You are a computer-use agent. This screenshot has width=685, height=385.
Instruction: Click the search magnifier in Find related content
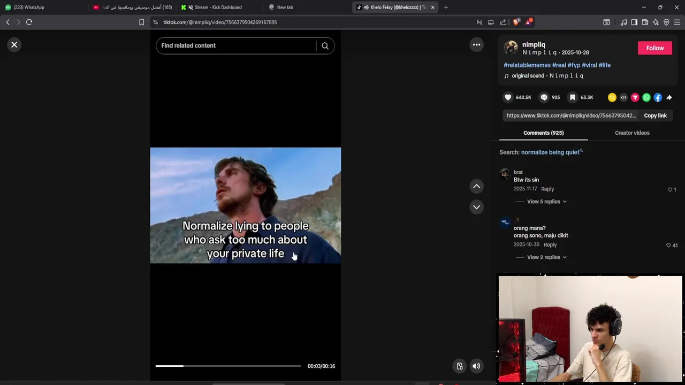325,46
